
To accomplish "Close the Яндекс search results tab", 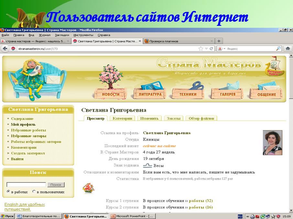I will coord(68,41).
